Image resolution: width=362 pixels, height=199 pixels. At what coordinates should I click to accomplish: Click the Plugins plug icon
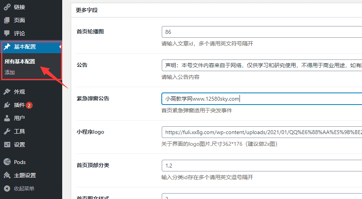click(7, 105)
